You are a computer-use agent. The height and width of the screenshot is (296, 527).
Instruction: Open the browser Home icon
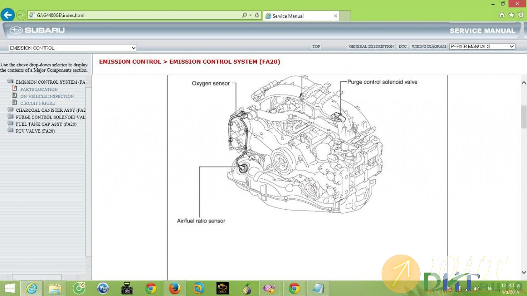(x=502, y=15)
